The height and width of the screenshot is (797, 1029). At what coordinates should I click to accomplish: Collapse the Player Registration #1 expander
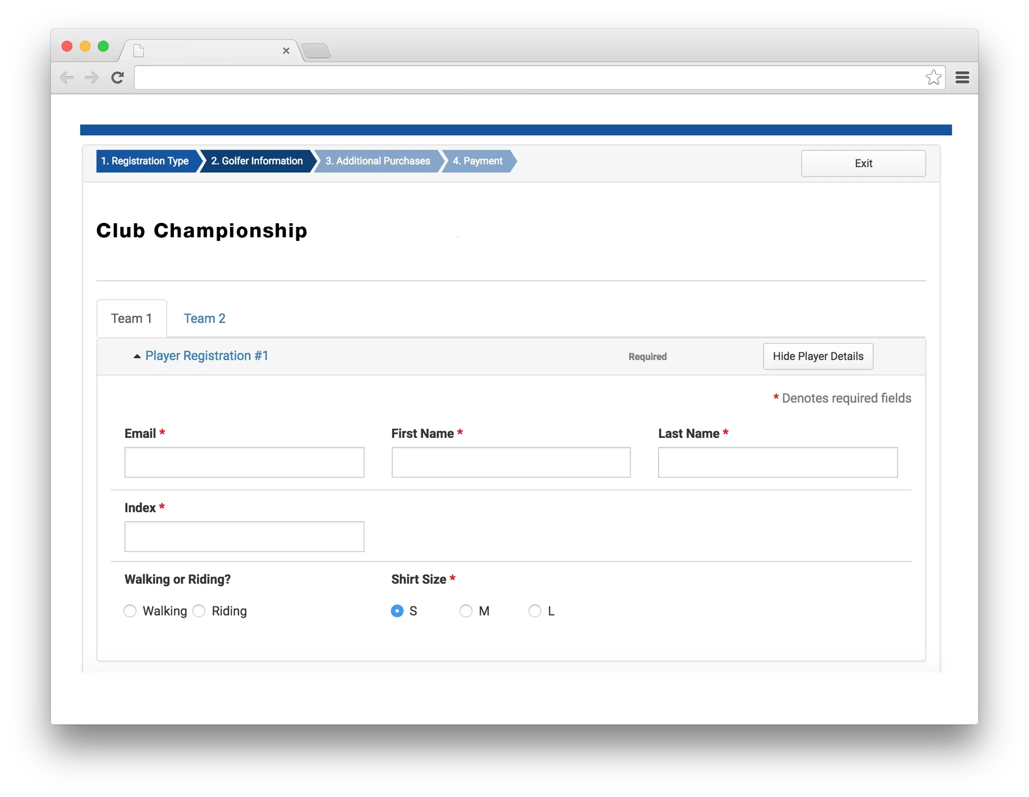click(x=136, y=356)
